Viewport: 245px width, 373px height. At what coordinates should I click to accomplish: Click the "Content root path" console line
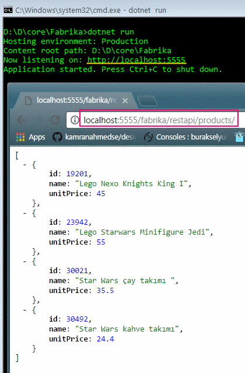click(x=87, y=51)
